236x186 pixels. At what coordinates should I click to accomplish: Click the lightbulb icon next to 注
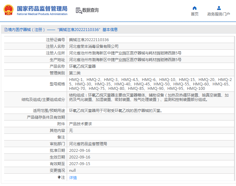click(x=59, y=177)
